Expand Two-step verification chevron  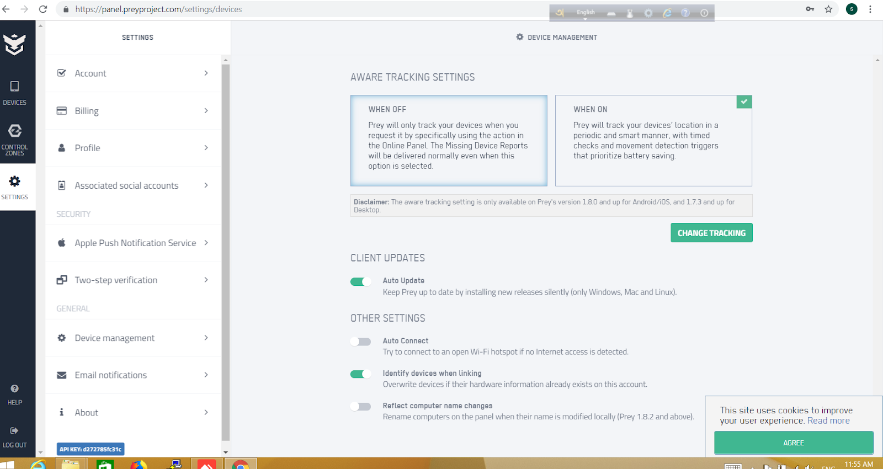[206, 280]
